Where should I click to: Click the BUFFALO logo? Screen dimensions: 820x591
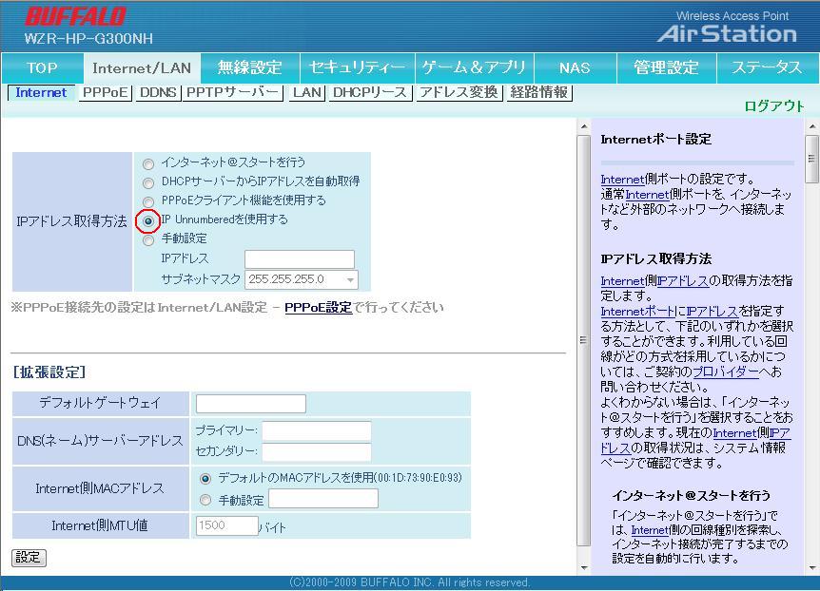tap(76, 17)
